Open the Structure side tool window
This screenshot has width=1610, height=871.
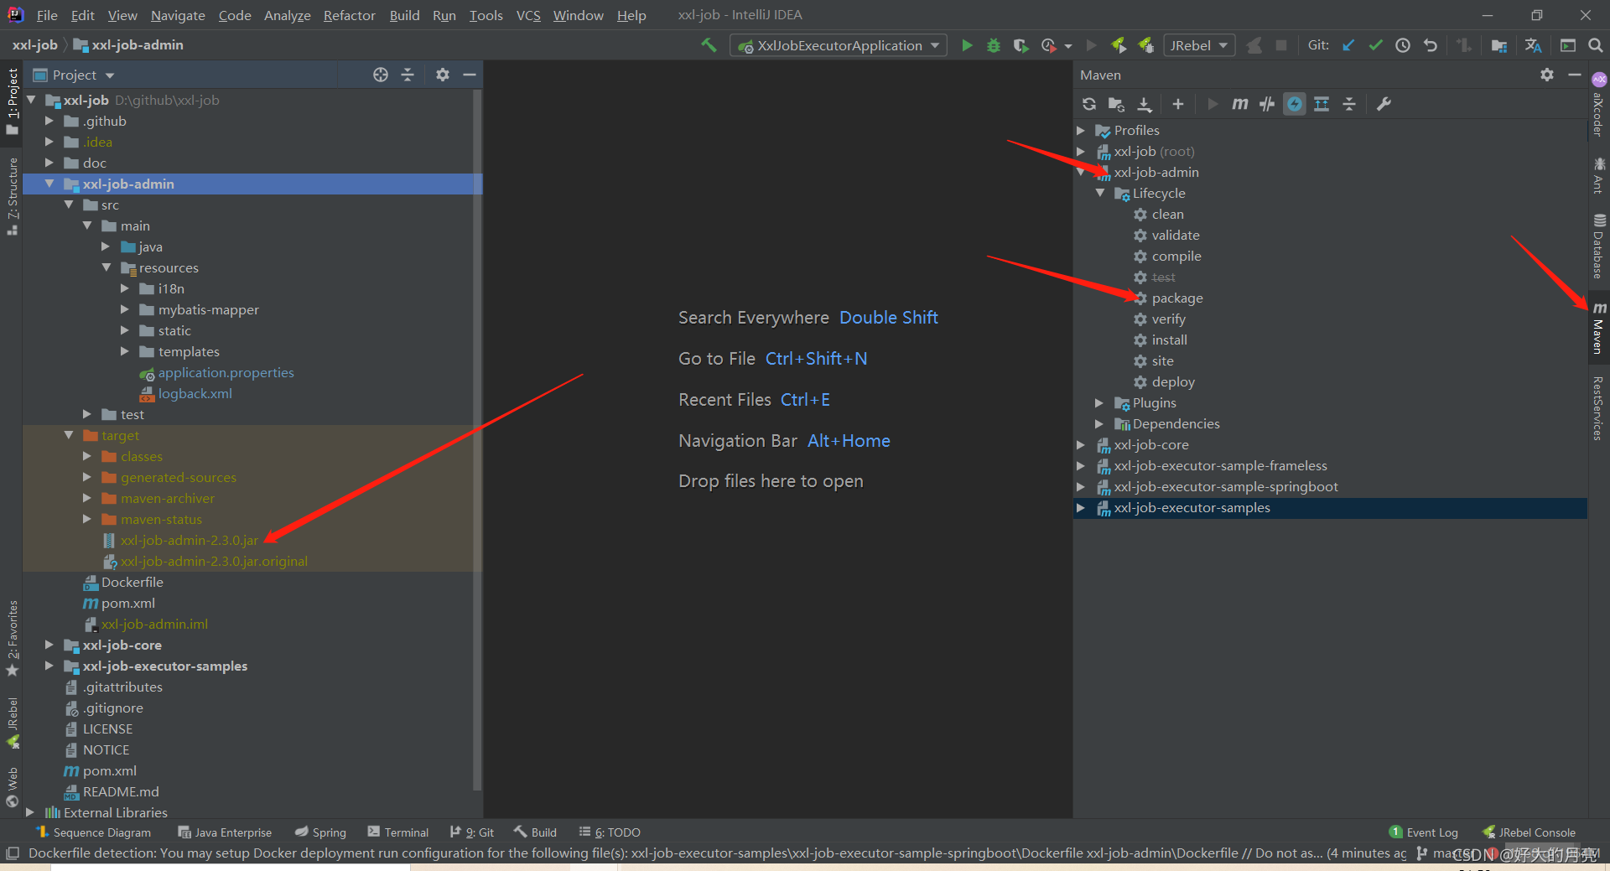click(x=12, y=197)
